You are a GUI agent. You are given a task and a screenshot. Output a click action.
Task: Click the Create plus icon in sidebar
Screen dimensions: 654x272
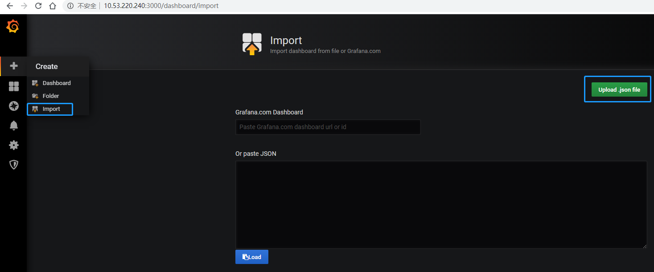coord(14,66)
